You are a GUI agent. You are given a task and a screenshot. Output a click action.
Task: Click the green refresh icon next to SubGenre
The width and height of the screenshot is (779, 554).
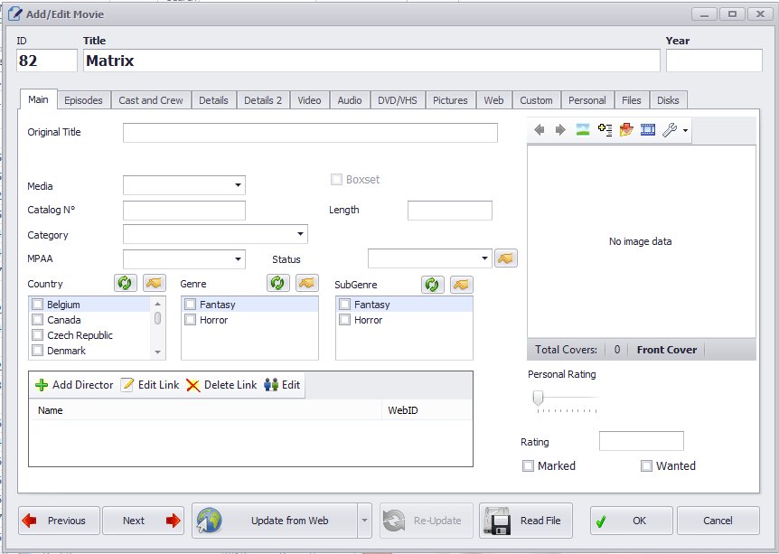click(x=433, y=284)
